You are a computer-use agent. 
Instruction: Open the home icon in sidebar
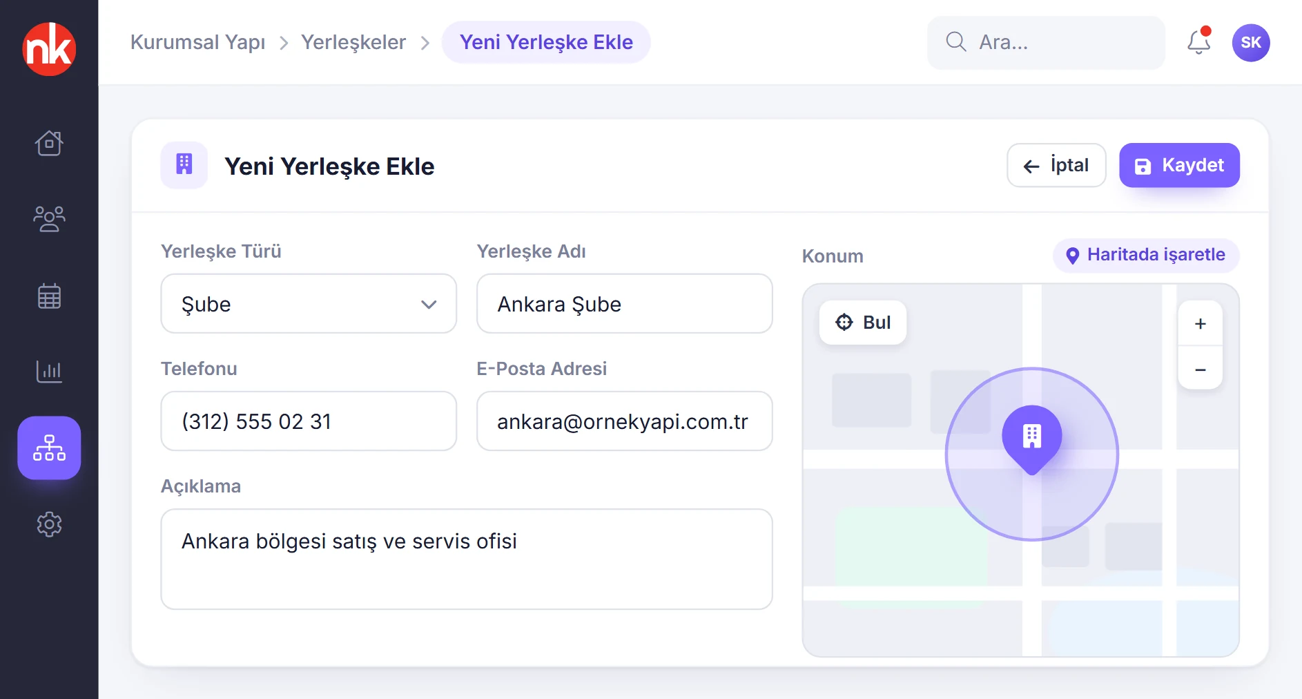click(49, 143)
